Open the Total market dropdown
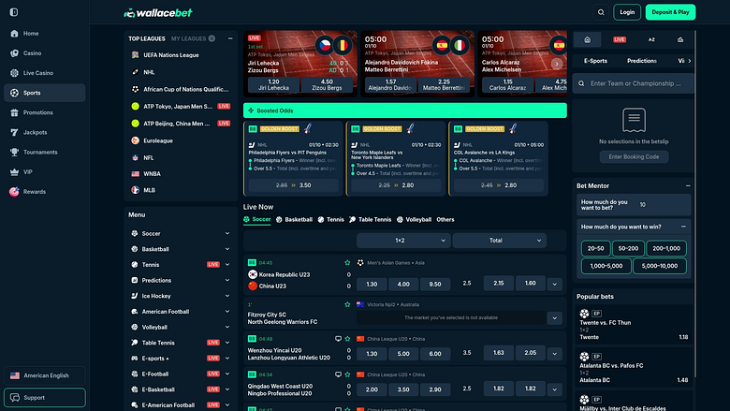 [499, 241]
